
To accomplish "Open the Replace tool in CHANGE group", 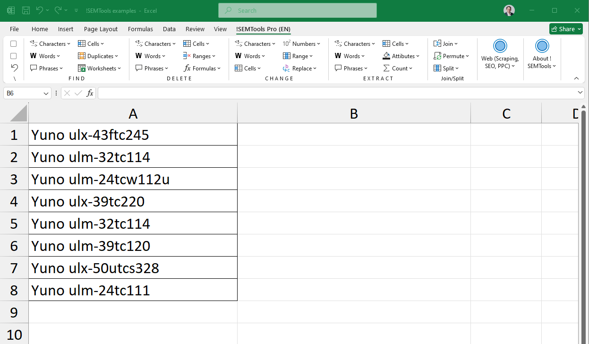I will 301,68.
